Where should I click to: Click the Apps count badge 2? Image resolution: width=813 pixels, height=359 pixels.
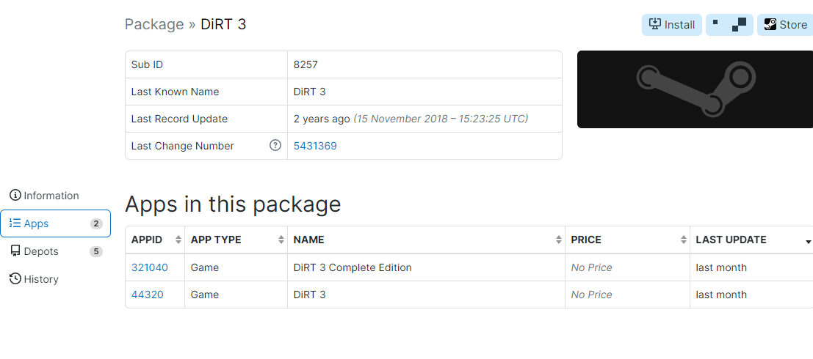96,224
